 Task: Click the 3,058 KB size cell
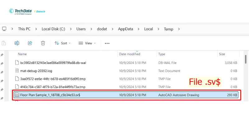(x=231, y=63)
